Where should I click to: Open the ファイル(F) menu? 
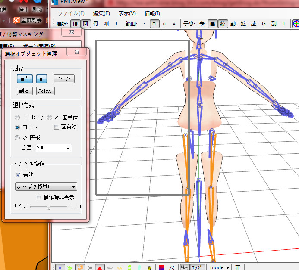[x=71, y=13]
